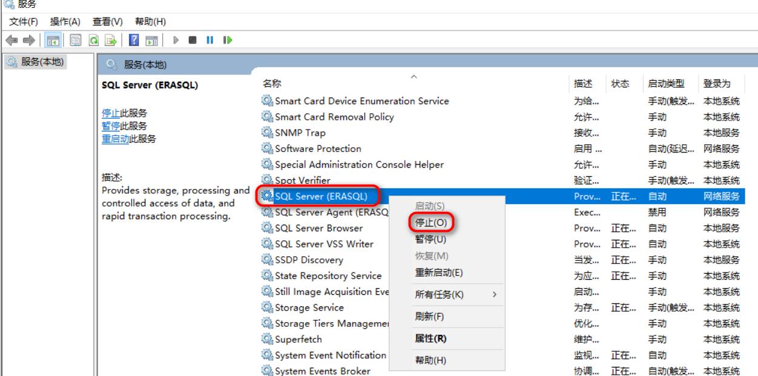
Task: Select the Still Image Acquisition service row
Action: tap(332, 292)
